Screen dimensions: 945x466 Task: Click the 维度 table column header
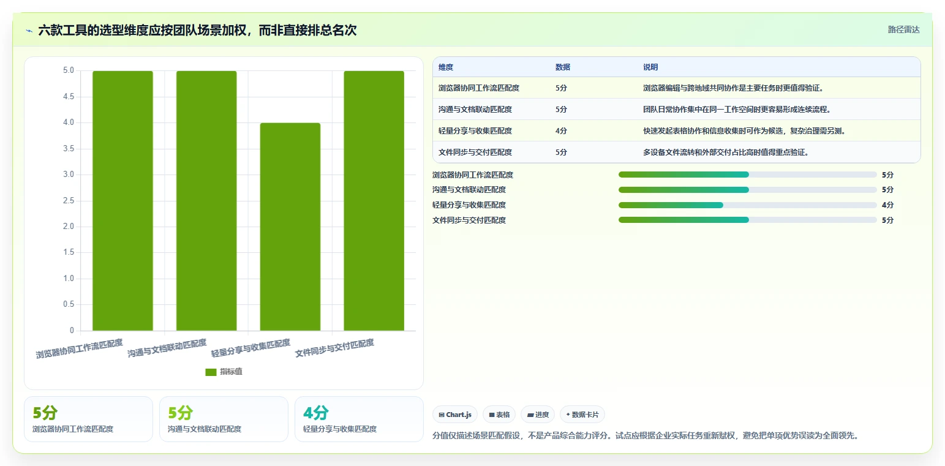click(x=446, y=67)
